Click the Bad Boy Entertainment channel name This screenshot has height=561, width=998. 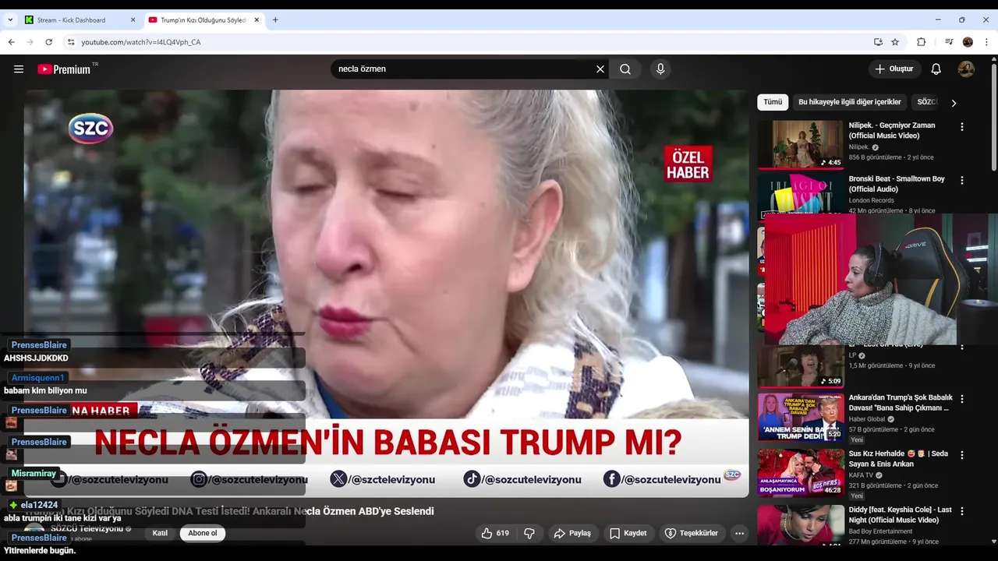tap(880, 531)
